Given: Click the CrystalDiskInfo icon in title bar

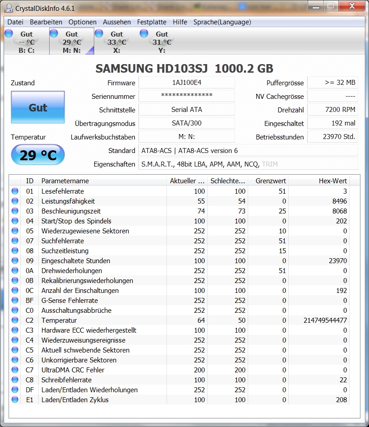Looking at the screenshot, I should point(8,6).
